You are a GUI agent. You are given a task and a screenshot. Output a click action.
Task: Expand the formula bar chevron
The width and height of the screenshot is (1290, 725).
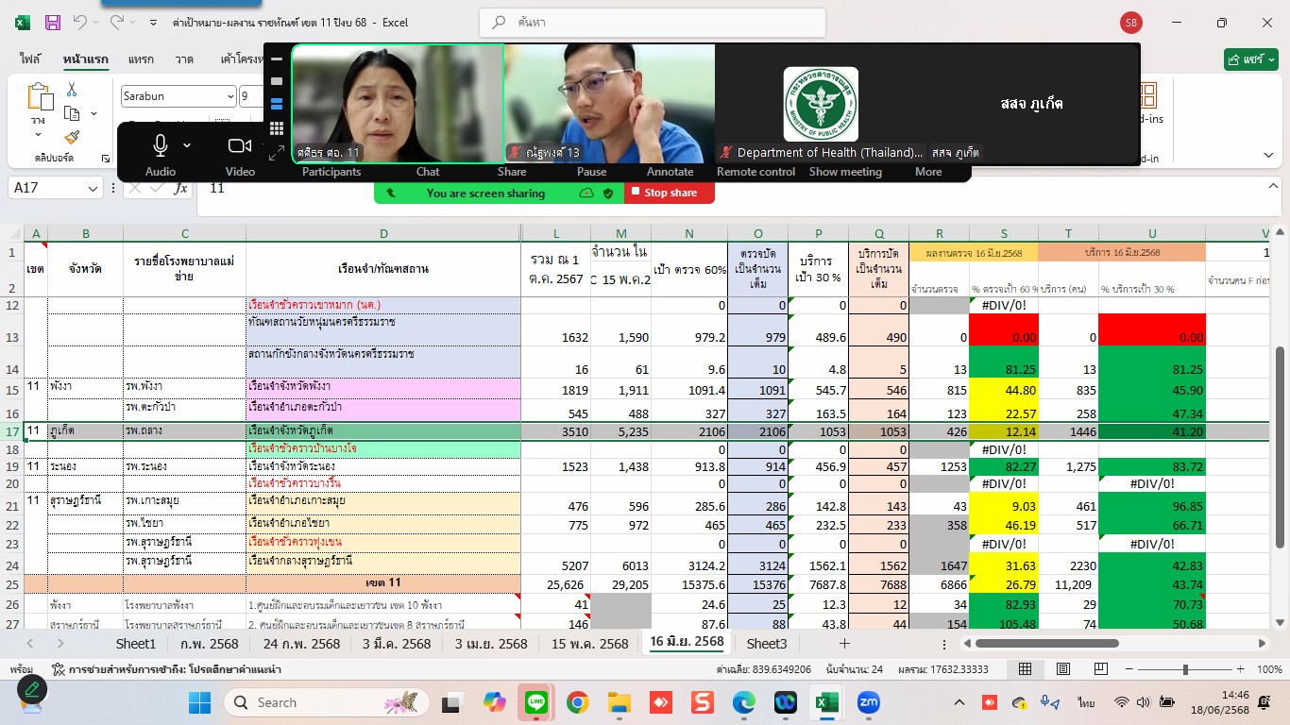(x=1272, y=189)
